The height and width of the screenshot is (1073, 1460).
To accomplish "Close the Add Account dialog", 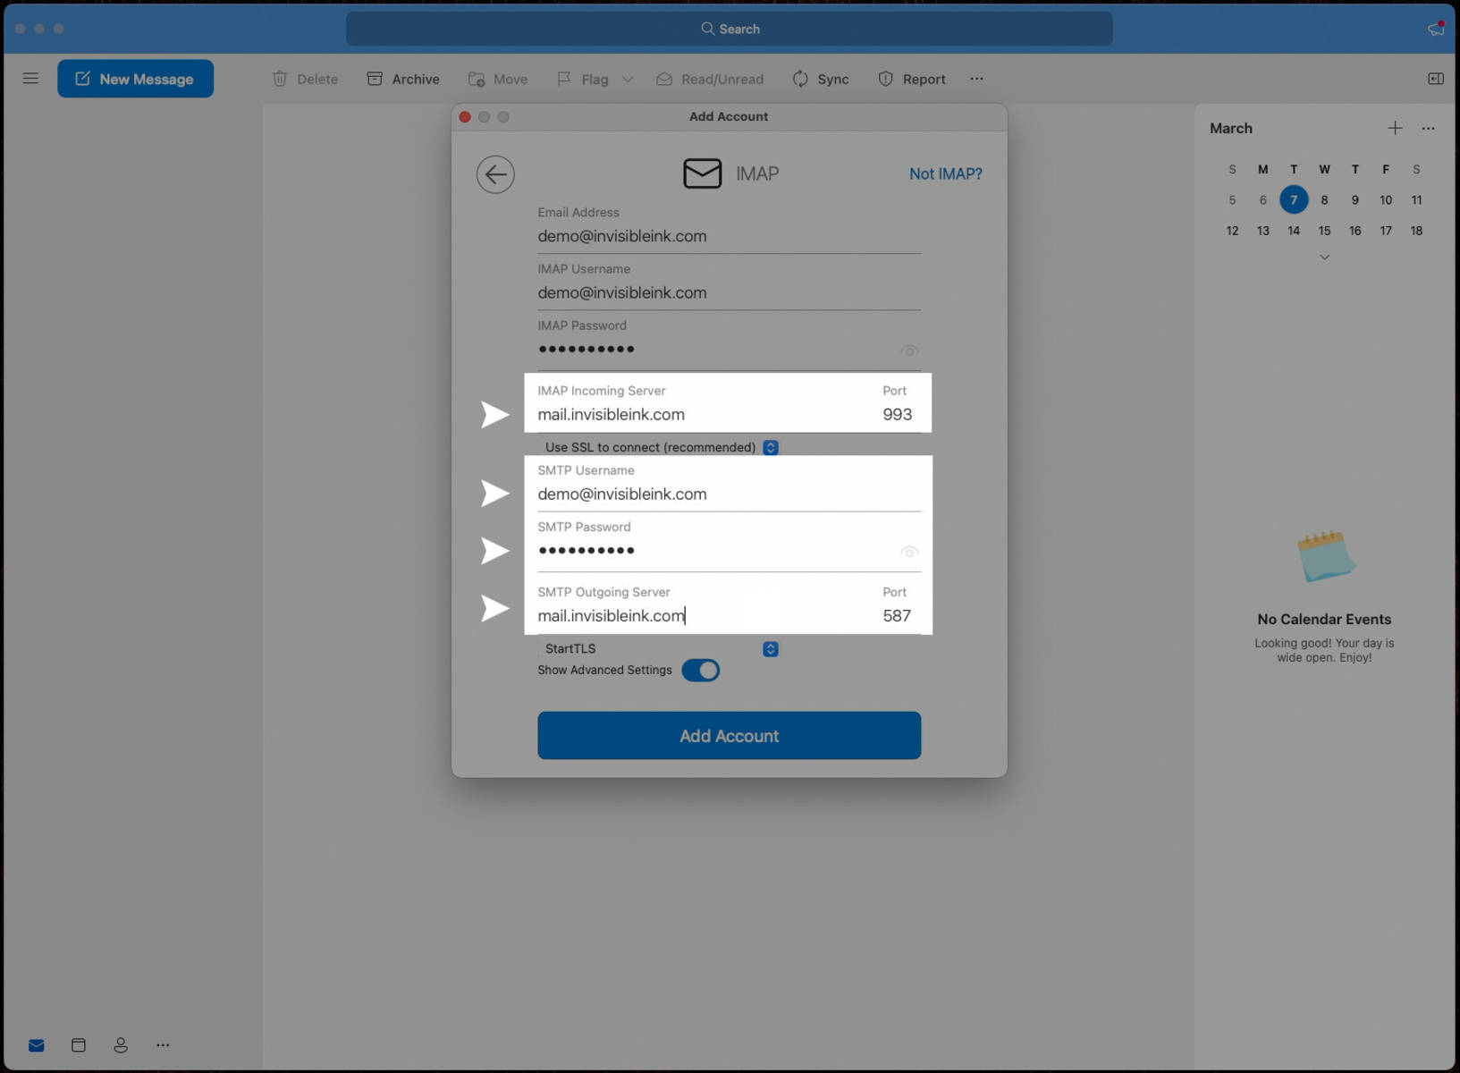I will click(x=465, y=117).
